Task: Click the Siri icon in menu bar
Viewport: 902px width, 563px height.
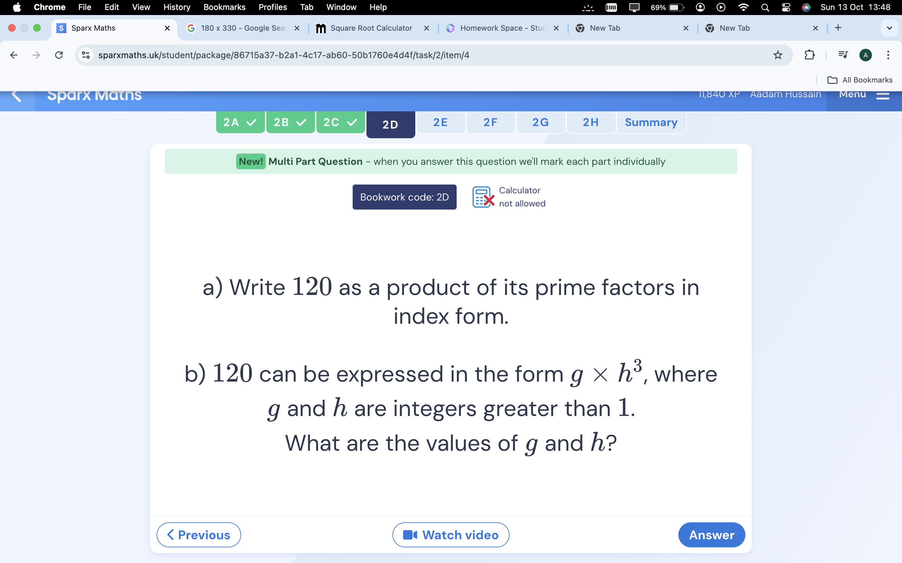Action: point(806,7)
